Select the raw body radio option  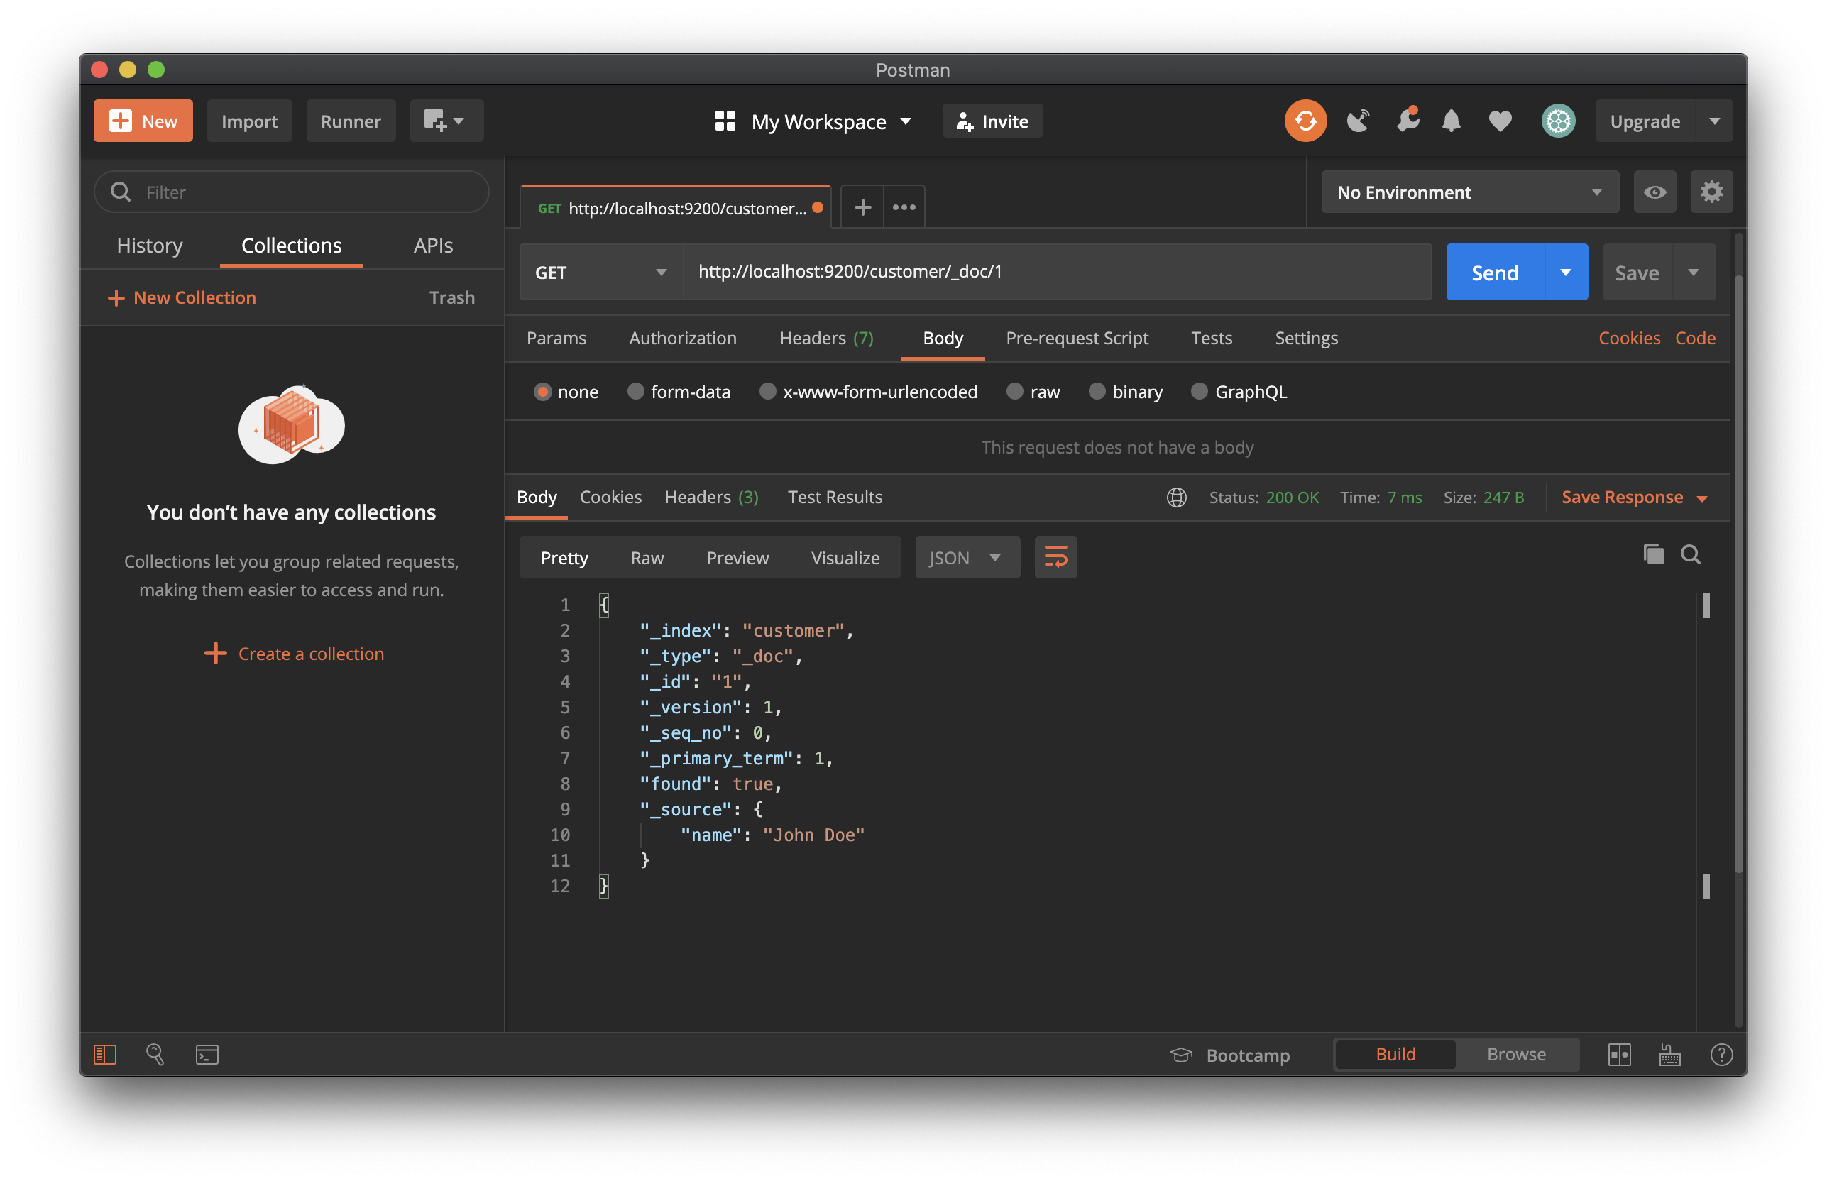[x=1015, y=392]
